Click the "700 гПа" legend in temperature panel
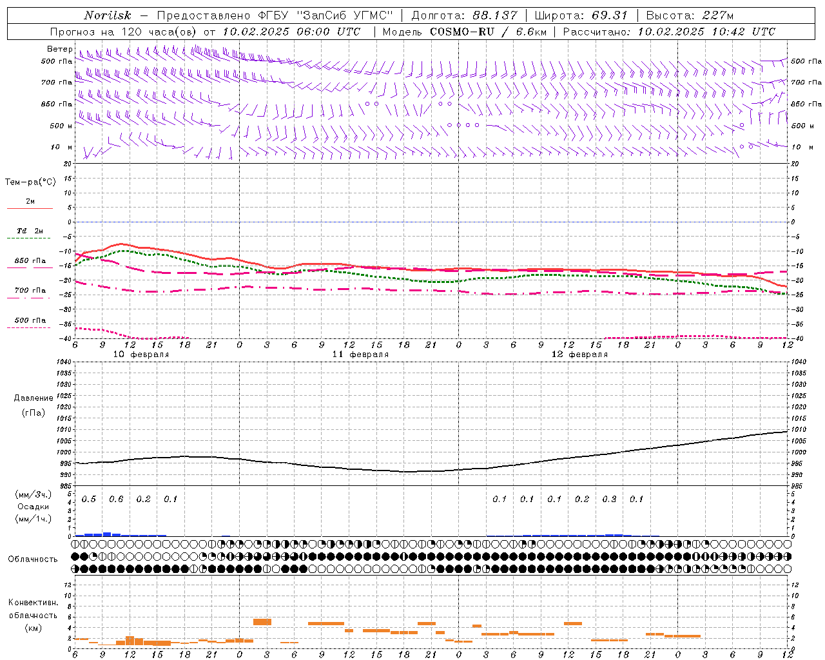825x660 pixels. click(30, 291)
